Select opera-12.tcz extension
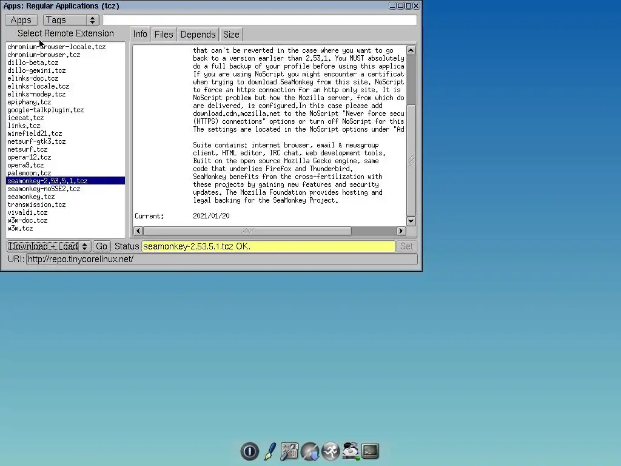621x466 pixels. click(65, 157)
